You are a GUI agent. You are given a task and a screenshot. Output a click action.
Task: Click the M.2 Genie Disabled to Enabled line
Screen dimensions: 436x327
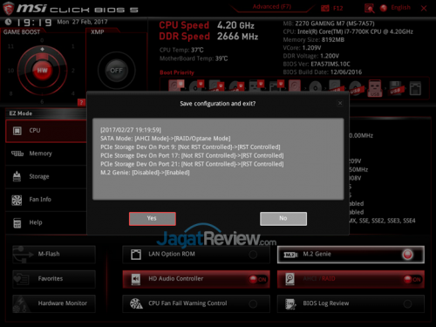tap(145, 173)
